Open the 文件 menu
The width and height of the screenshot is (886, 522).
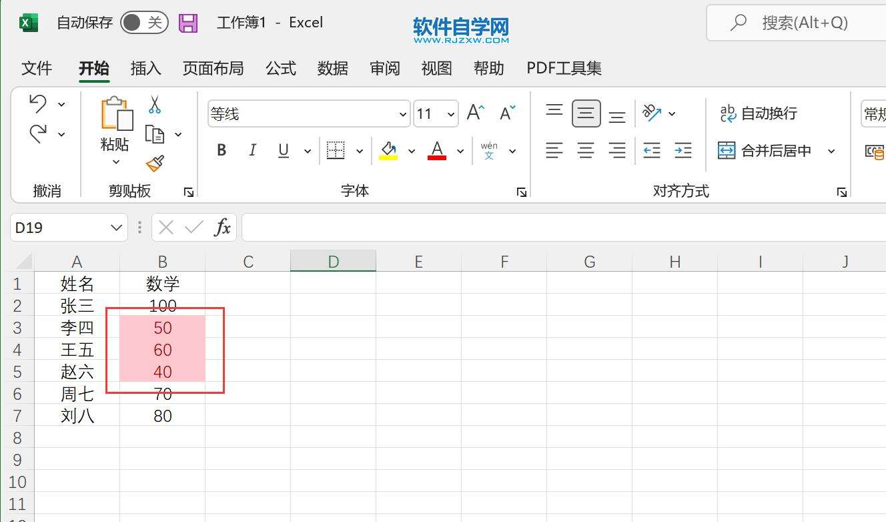[x=37, y=68]
